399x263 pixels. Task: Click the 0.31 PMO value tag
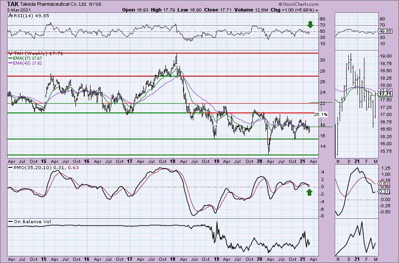coord(383,192)
